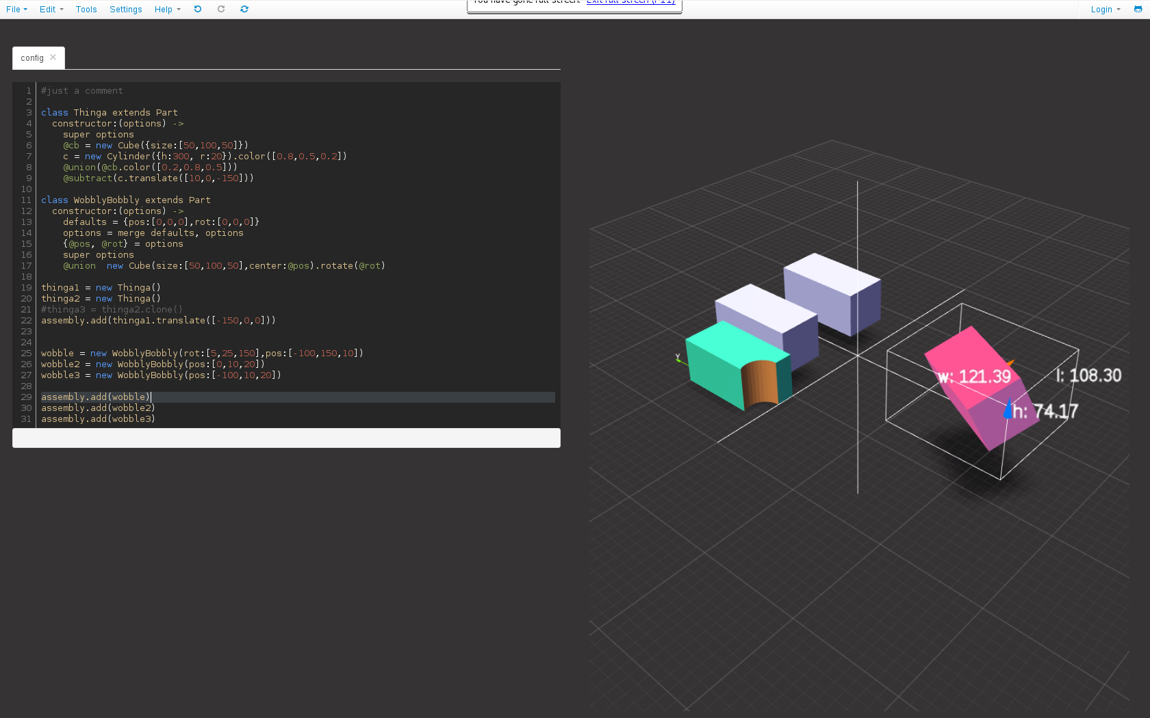Image resolution: width=1150 pixels, height=718 pixels.
Task: Click the Y axis marker in viewport
Action: coord(678,358)
